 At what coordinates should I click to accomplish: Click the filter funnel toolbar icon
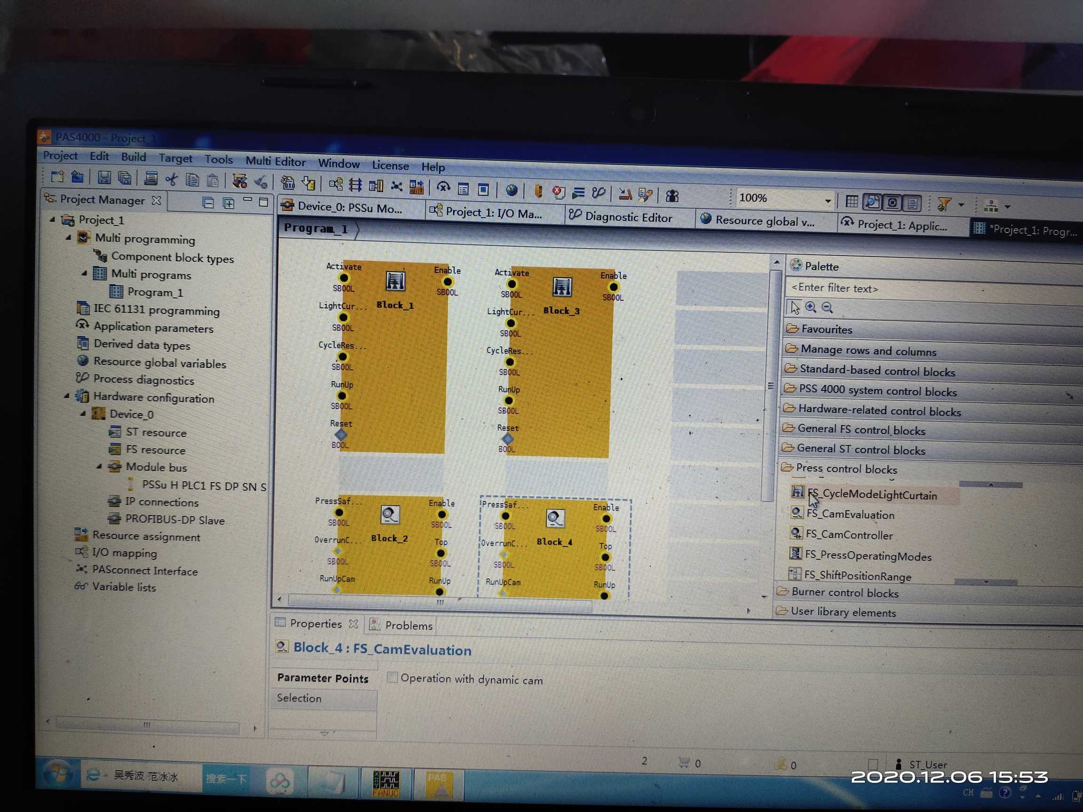click(943, 203)
